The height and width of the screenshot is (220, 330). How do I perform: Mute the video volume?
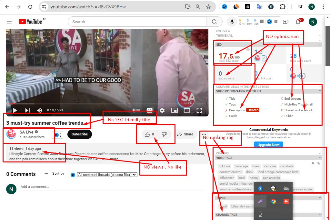point(39,110)
